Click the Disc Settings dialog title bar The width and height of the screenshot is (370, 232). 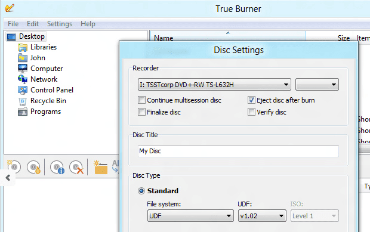[239, 50]
